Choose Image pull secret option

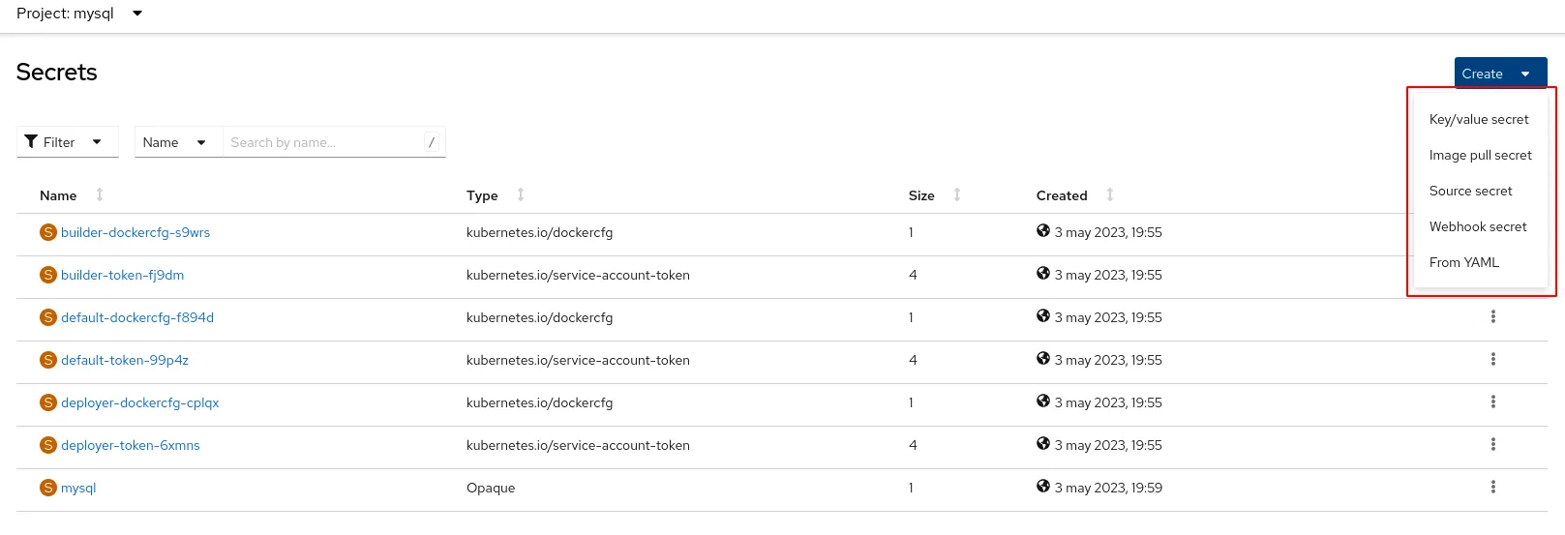pos(1480,156)
